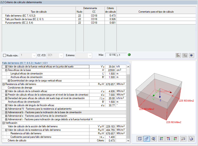Click the result bar chart icon

tap(178, 55)
